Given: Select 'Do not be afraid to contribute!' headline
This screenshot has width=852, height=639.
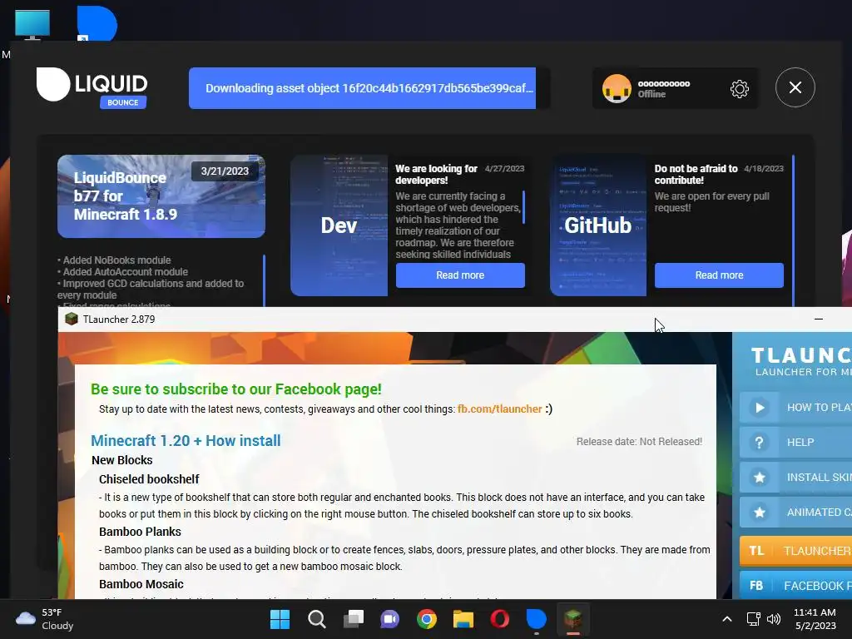Looking at the screenshot, I should point(696,175).
